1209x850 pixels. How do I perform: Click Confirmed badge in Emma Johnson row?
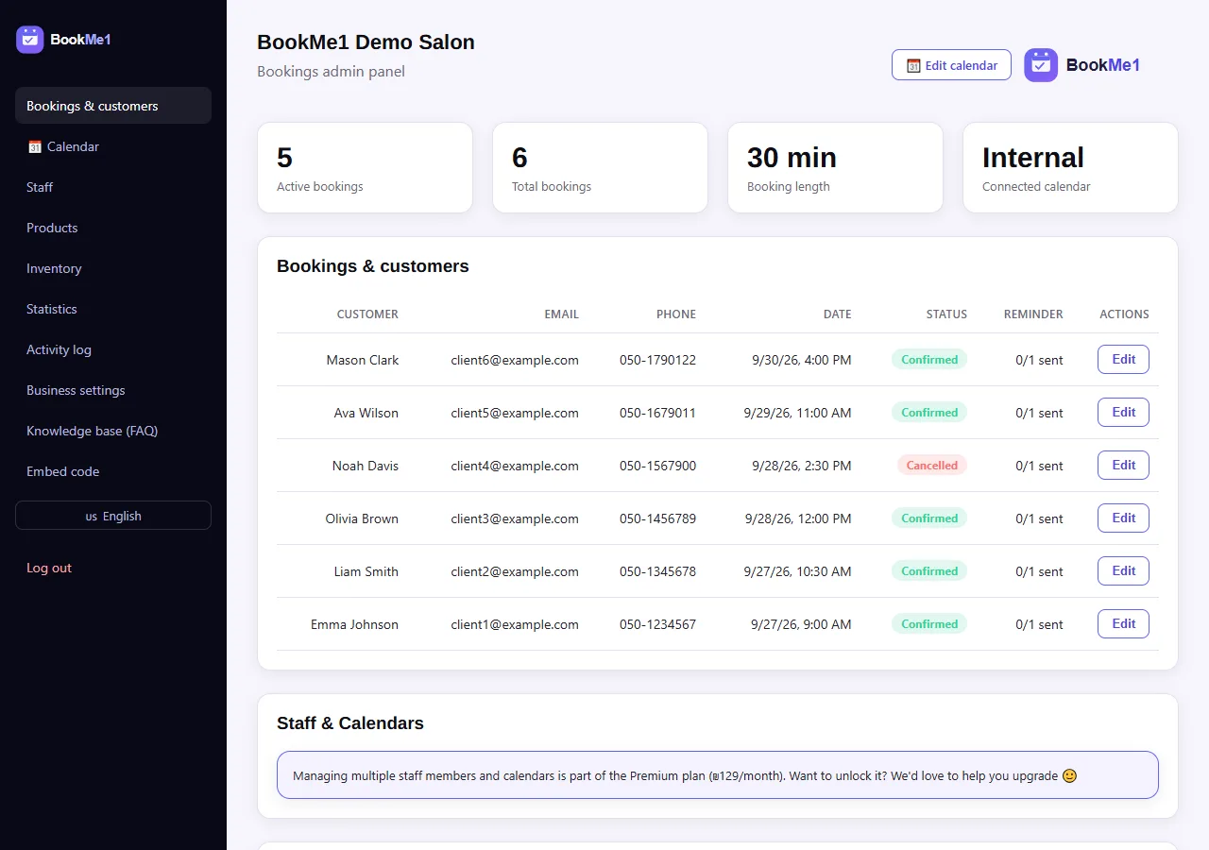click(929, 624)
